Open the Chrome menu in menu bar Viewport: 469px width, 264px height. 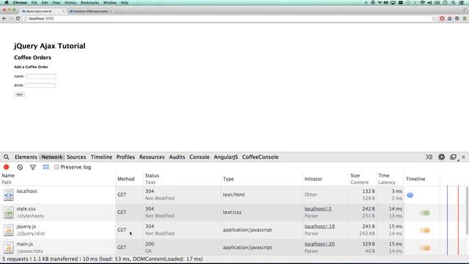pos(20,3)
